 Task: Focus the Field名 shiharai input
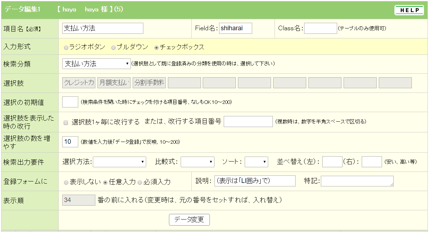(x=235, y=28)
